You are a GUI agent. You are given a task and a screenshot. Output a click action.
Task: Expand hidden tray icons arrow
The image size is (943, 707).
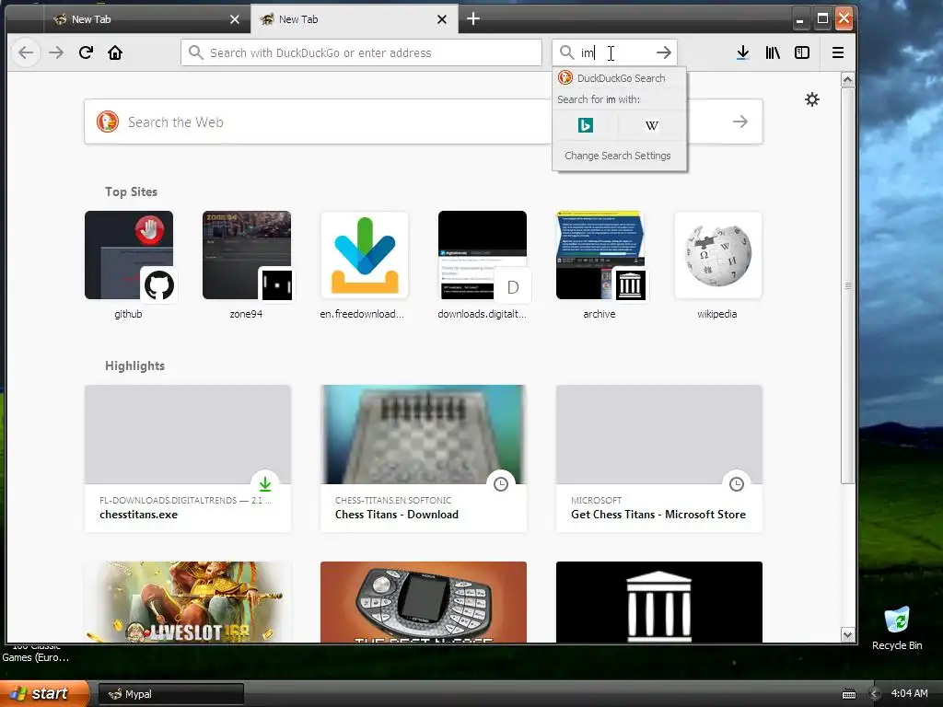click(x=875, y=694)
